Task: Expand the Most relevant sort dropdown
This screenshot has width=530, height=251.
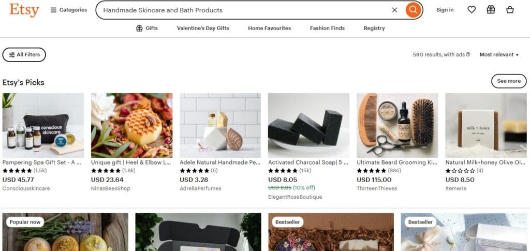Action: [x=499, y=54]
